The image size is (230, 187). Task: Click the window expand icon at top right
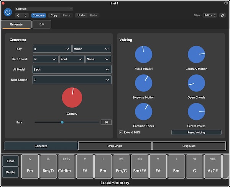pos(226,3)
